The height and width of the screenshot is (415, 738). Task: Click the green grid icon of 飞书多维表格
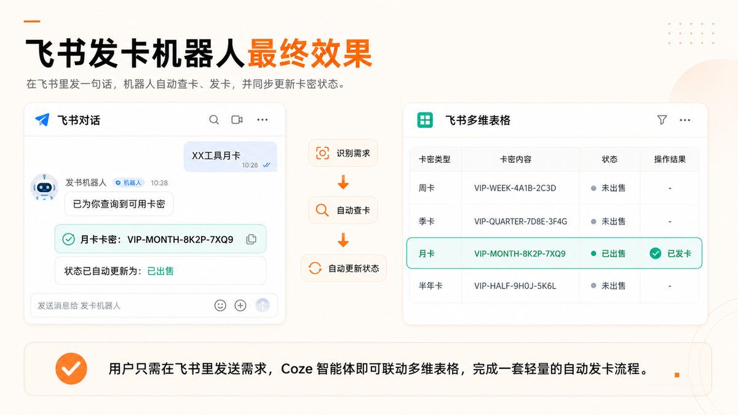425,120
